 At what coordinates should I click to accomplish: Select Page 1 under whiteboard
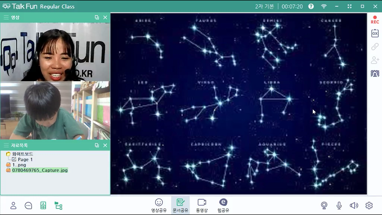25,160
